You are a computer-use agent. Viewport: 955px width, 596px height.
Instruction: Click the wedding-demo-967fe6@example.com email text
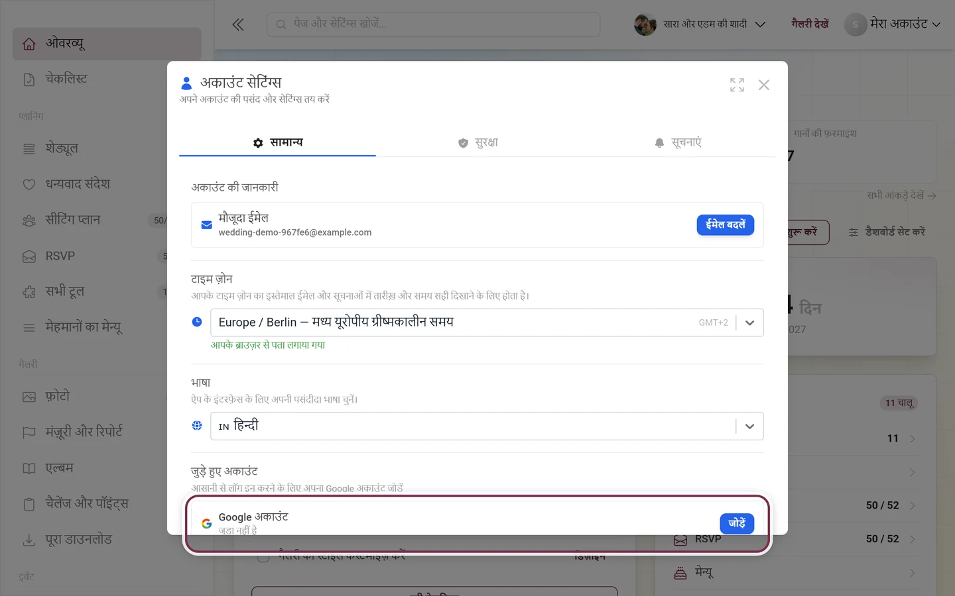click(295, 232)
